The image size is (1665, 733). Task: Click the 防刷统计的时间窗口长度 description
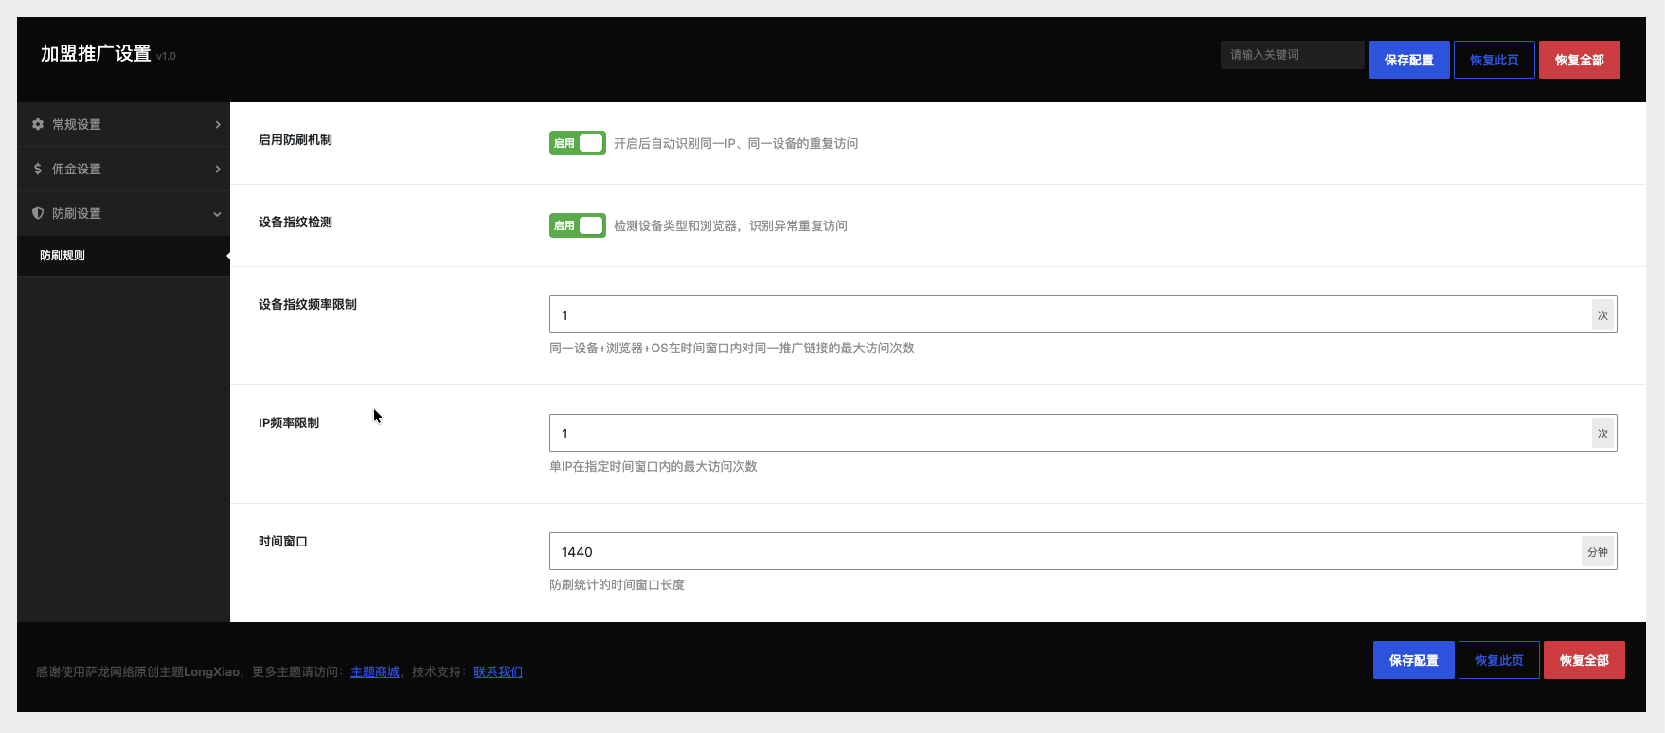point(617,584)
